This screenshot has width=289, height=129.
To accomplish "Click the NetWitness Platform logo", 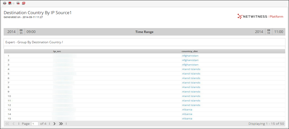I will coord(260,16).
